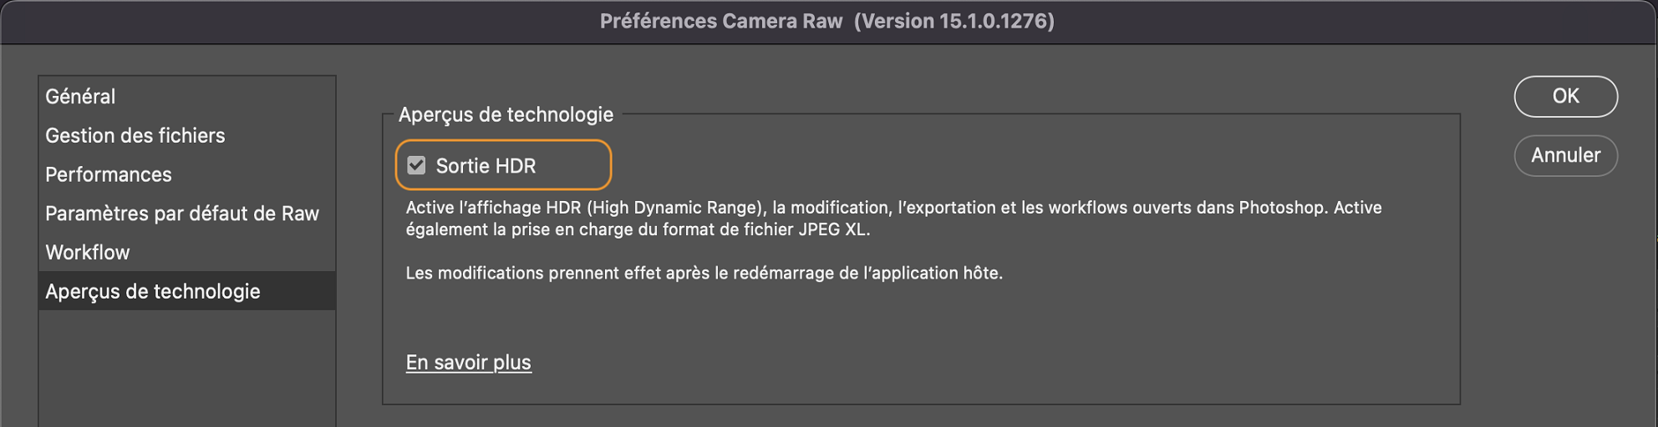1658x427 pixels.
Task: Go to the Workflow preferences
Action: click(88, 252)
